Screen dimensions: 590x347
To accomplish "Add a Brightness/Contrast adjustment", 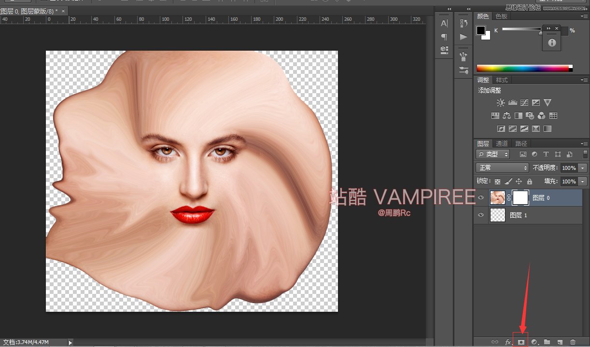I will tap(501, 102).
